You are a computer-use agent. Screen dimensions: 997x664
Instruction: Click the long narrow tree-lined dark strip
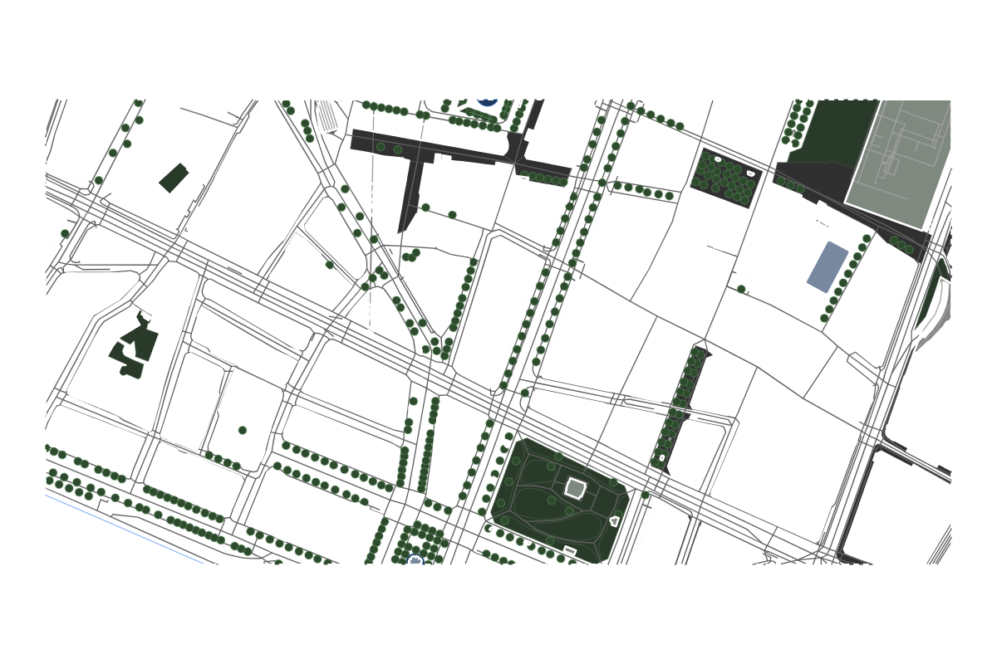coord(680,409)
